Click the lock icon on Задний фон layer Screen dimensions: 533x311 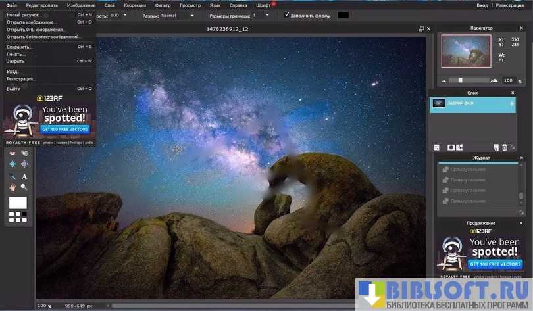pos(511,103)
